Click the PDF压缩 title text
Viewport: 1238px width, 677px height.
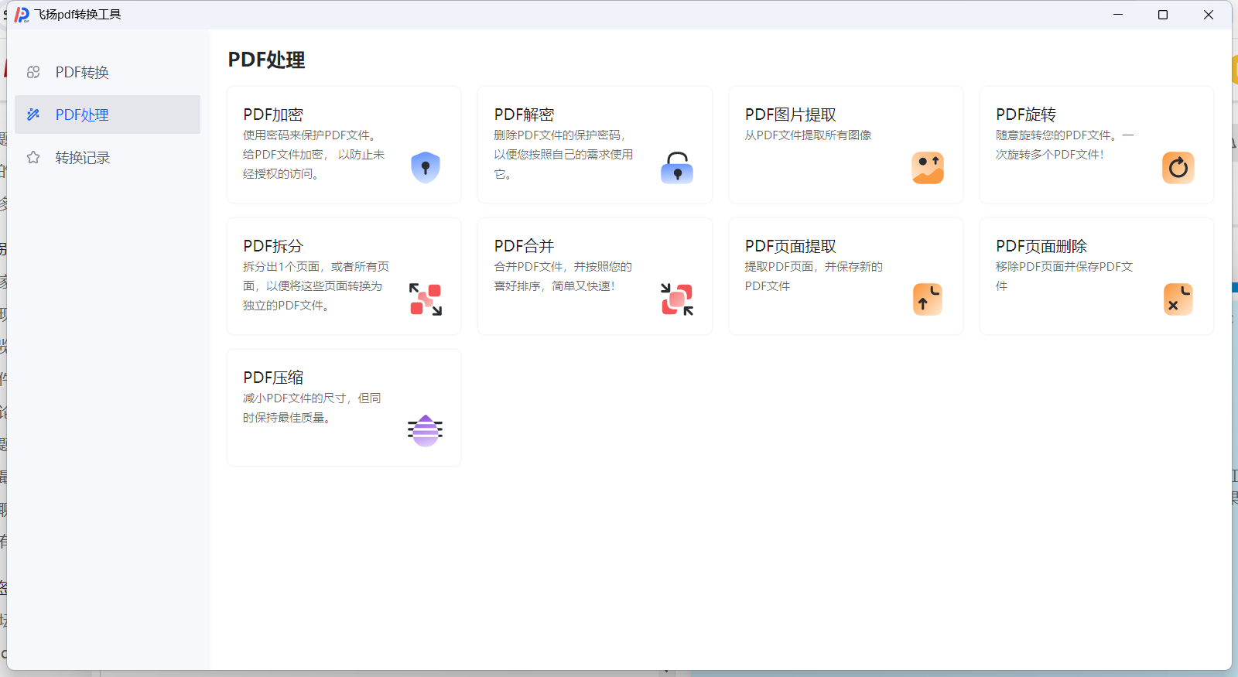[x=273, y=378]
